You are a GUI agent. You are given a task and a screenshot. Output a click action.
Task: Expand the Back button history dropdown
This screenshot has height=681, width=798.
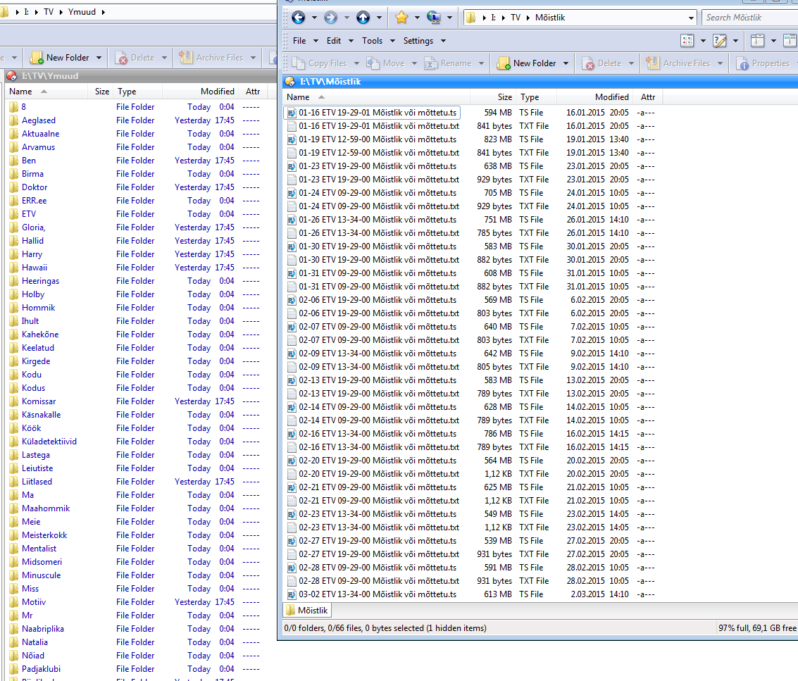314,18
